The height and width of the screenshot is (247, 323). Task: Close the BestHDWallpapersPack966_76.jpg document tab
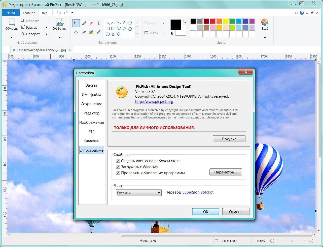[x=70, y=50]
